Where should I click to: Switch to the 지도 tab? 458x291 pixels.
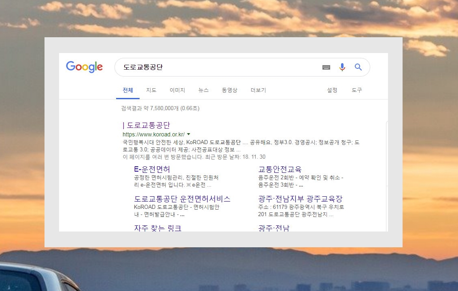151,90
